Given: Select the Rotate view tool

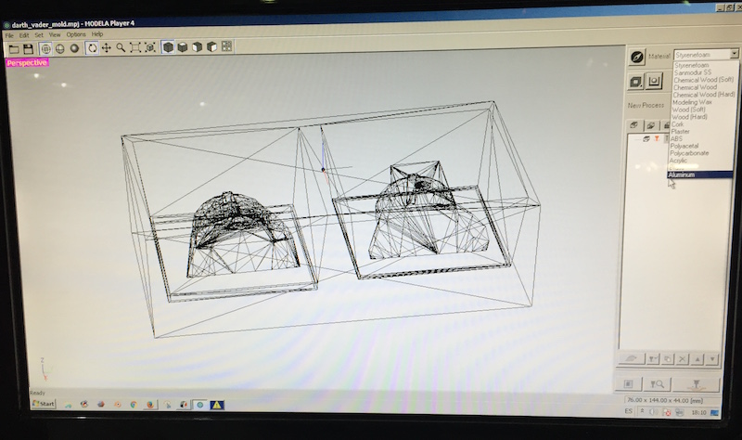Looking at the screenshot, I should click(x=92, y=48).
